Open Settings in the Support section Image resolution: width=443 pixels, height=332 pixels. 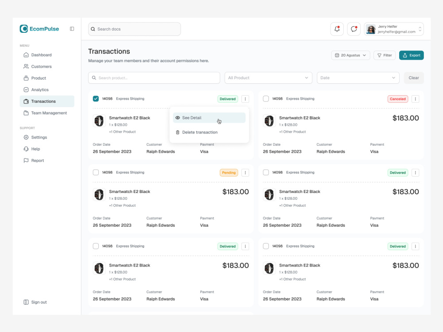[47, 137]
